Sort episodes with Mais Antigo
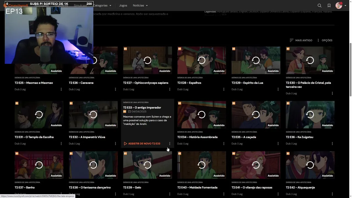This screenshot has height=198, width=352. pyautogui.click(x=301, y=40)
